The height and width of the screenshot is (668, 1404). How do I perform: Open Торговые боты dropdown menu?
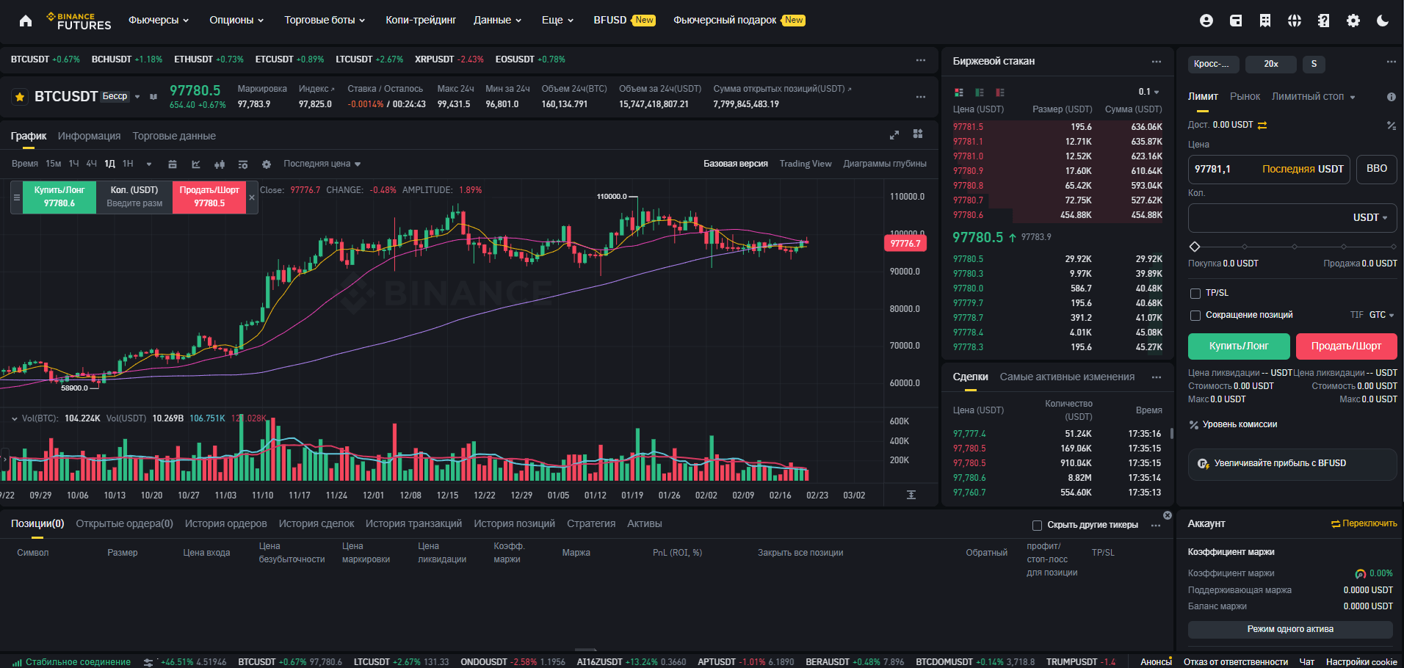point(325,21)
